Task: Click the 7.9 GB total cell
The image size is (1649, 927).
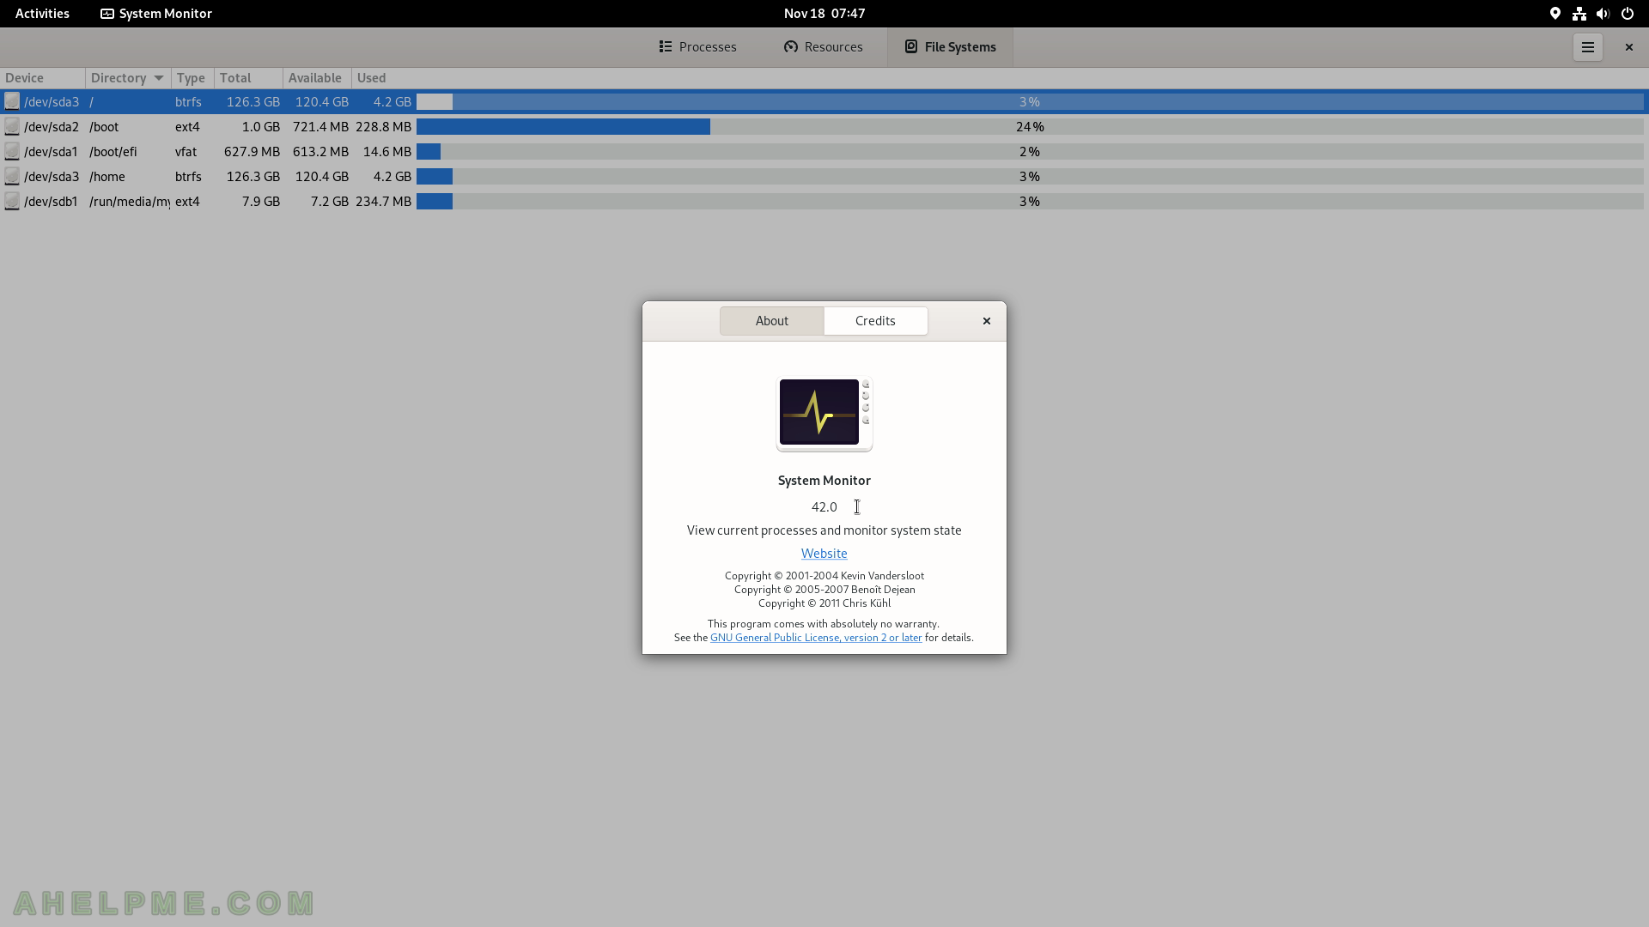Action: click(260, 201)
